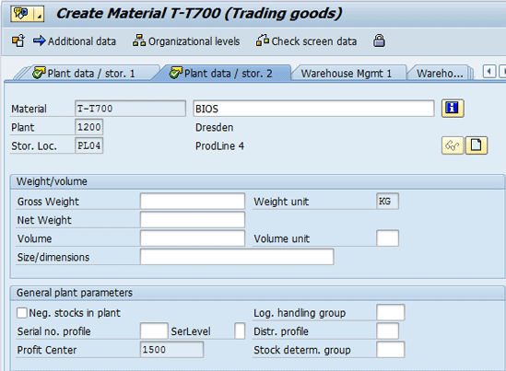Image resolution: width=506 pixels, height=371 pixels.
Task: Enable Neg. stocks in plant checkbox
Action: point(22,313)
